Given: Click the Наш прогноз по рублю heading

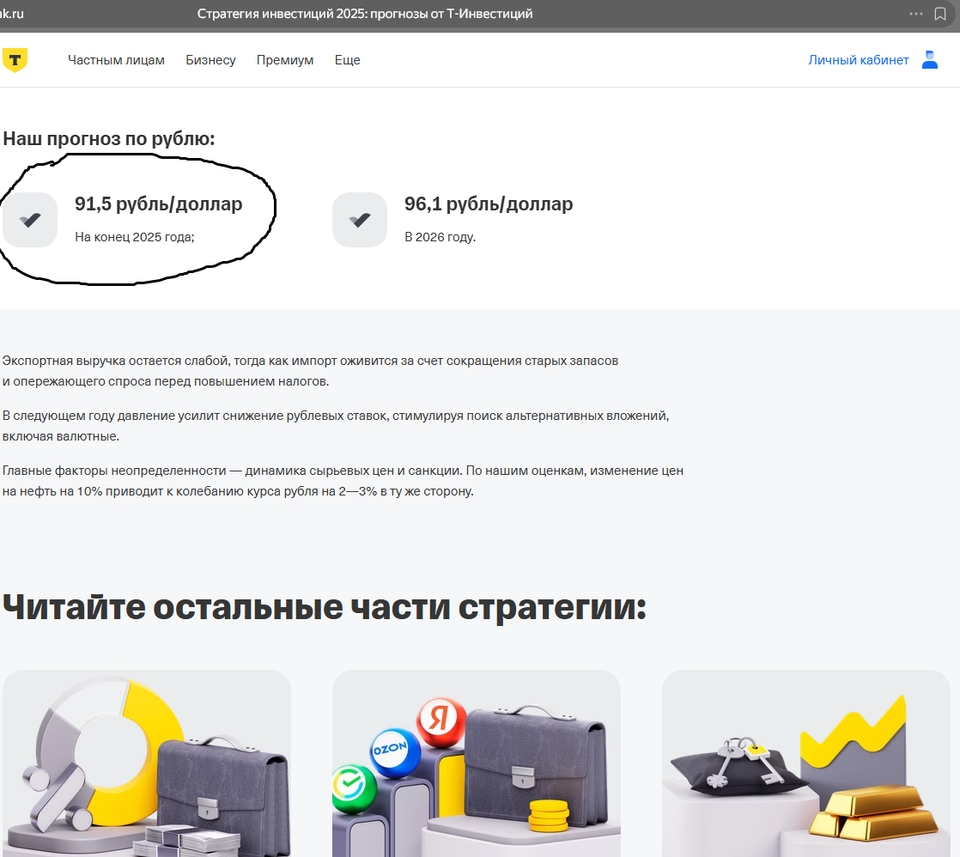Looking at the screenshot, I should click(x=109, y=138).
